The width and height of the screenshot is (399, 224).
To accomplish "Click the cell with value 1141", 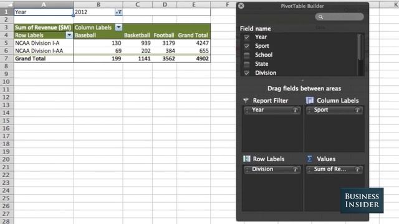I will 137,58.
